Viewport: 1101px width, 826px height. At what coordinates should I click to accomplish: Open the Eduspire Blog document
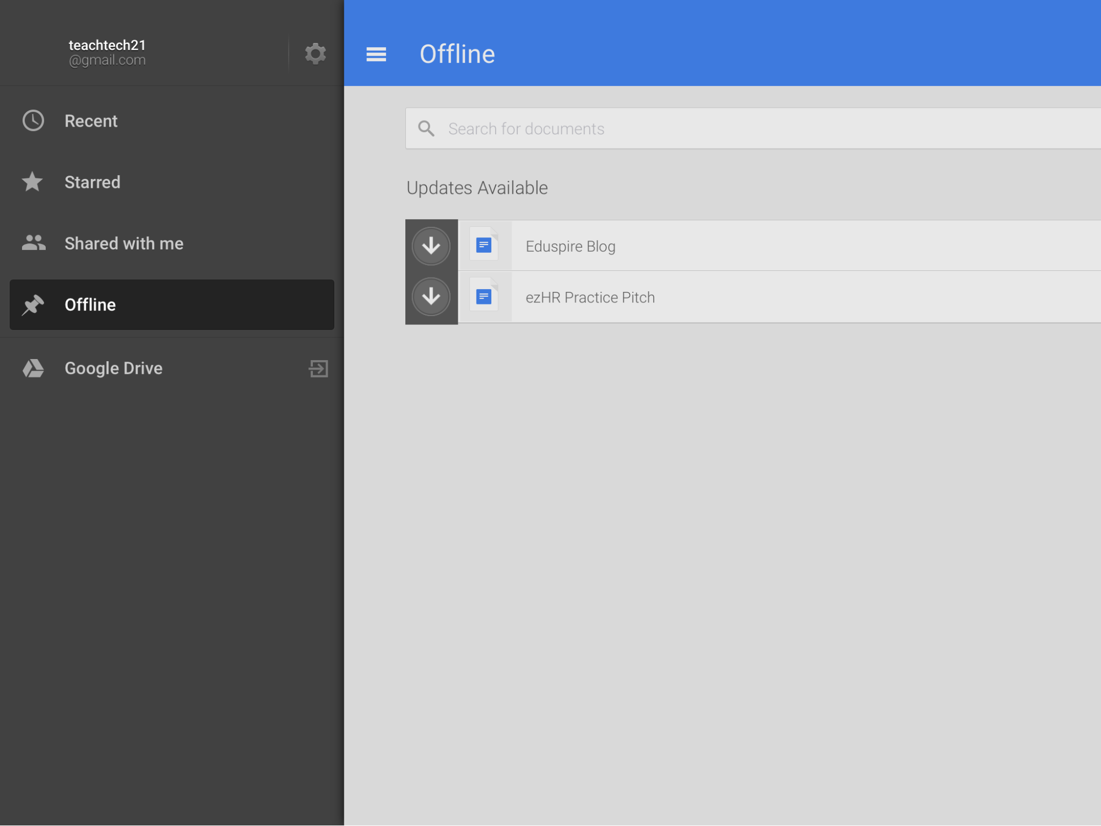coord(779,246)
